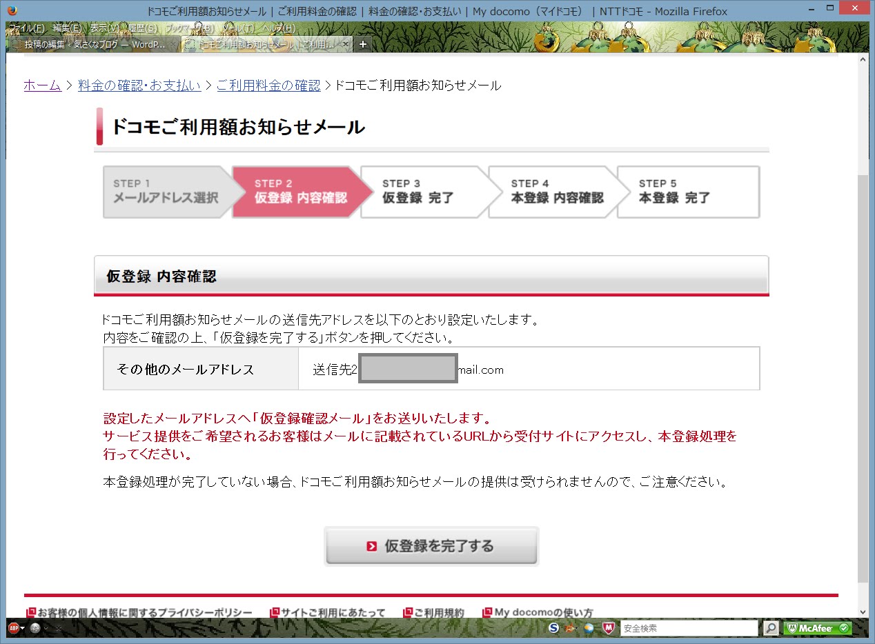Screen dimensions: 875x644
Task: Close the ドコモご利用額お知らせメール tab
Action: click(346, 44)
